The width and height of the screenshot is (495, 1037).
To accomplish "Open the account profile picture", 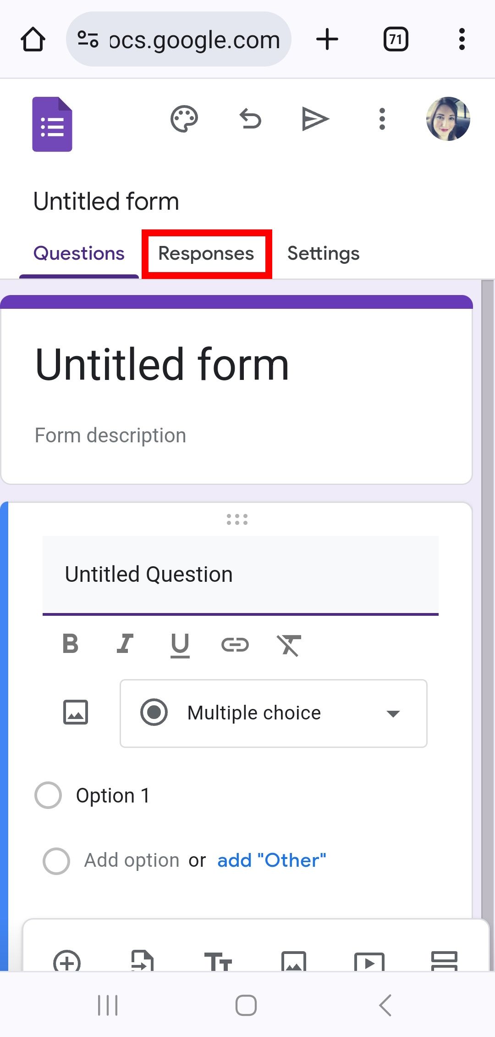I will point(448,119).
